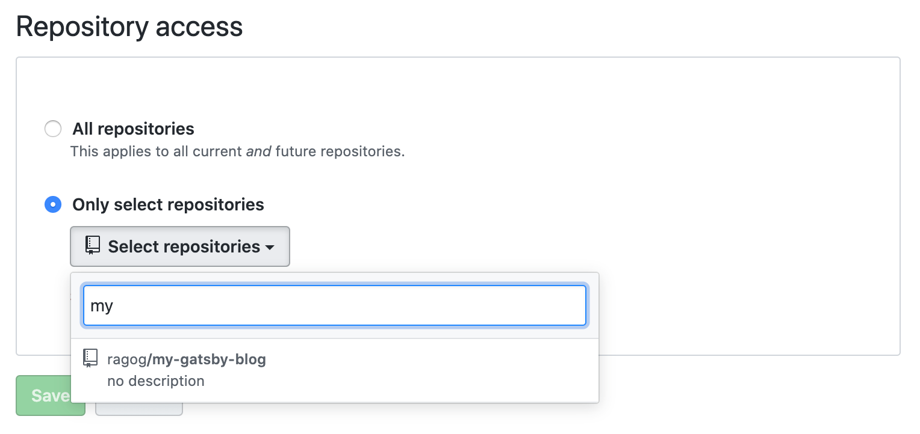
Task: Click inside the repository search field
Action: pos(335,305)
